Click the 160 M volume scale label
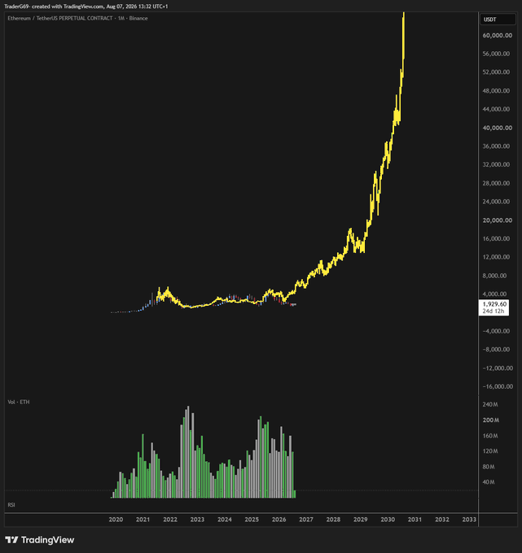This screenshot has height=553, width=522. point(490,436)
